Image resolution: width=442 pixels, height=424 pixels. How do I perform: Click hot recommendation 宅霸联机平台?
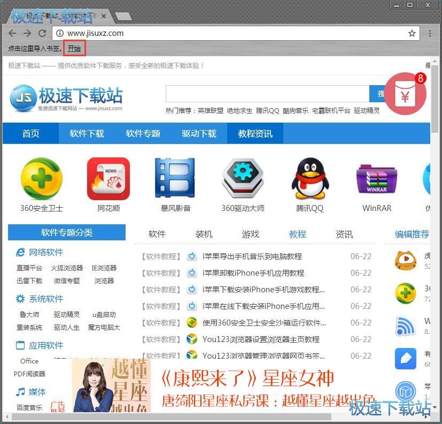[x=331, y=111]
